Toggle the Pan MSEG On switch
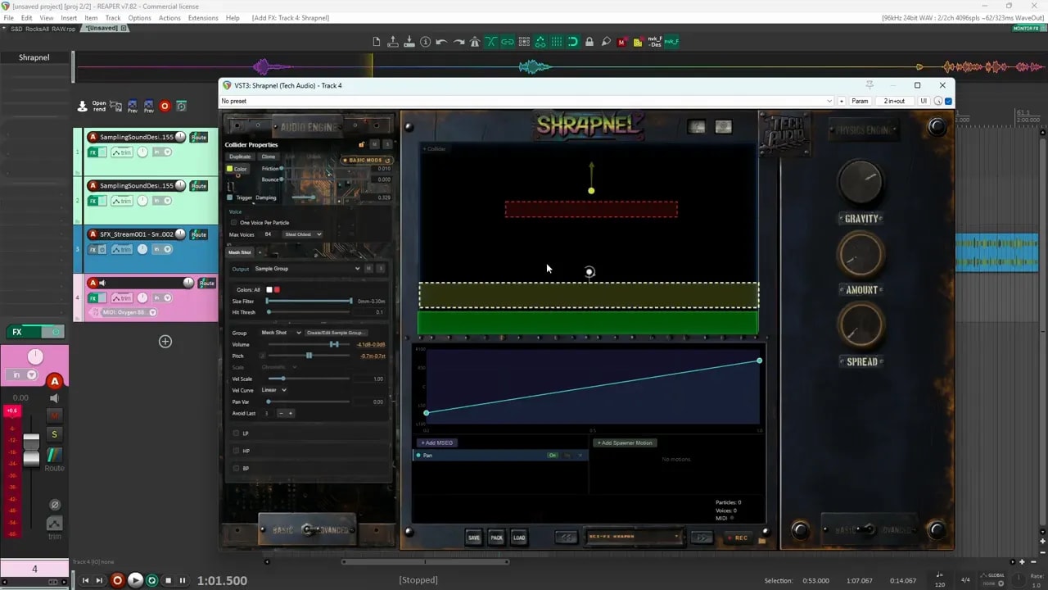The height and width of the screenshot is (590, 1048). (x=553, y=456)
